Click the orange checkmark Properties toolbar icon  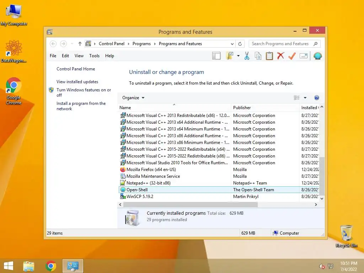click(x=292, y=56)
